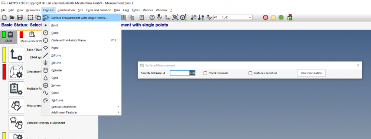Image resolution: width=371 pixels, height=139 pixels.
Task: Expand the Additional Features submenu
Action: [x=81, y=112]
